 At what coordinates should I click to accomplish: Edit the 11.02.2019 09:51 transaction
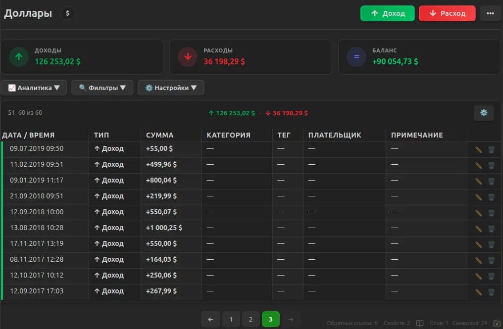click(x=478, y=165)
